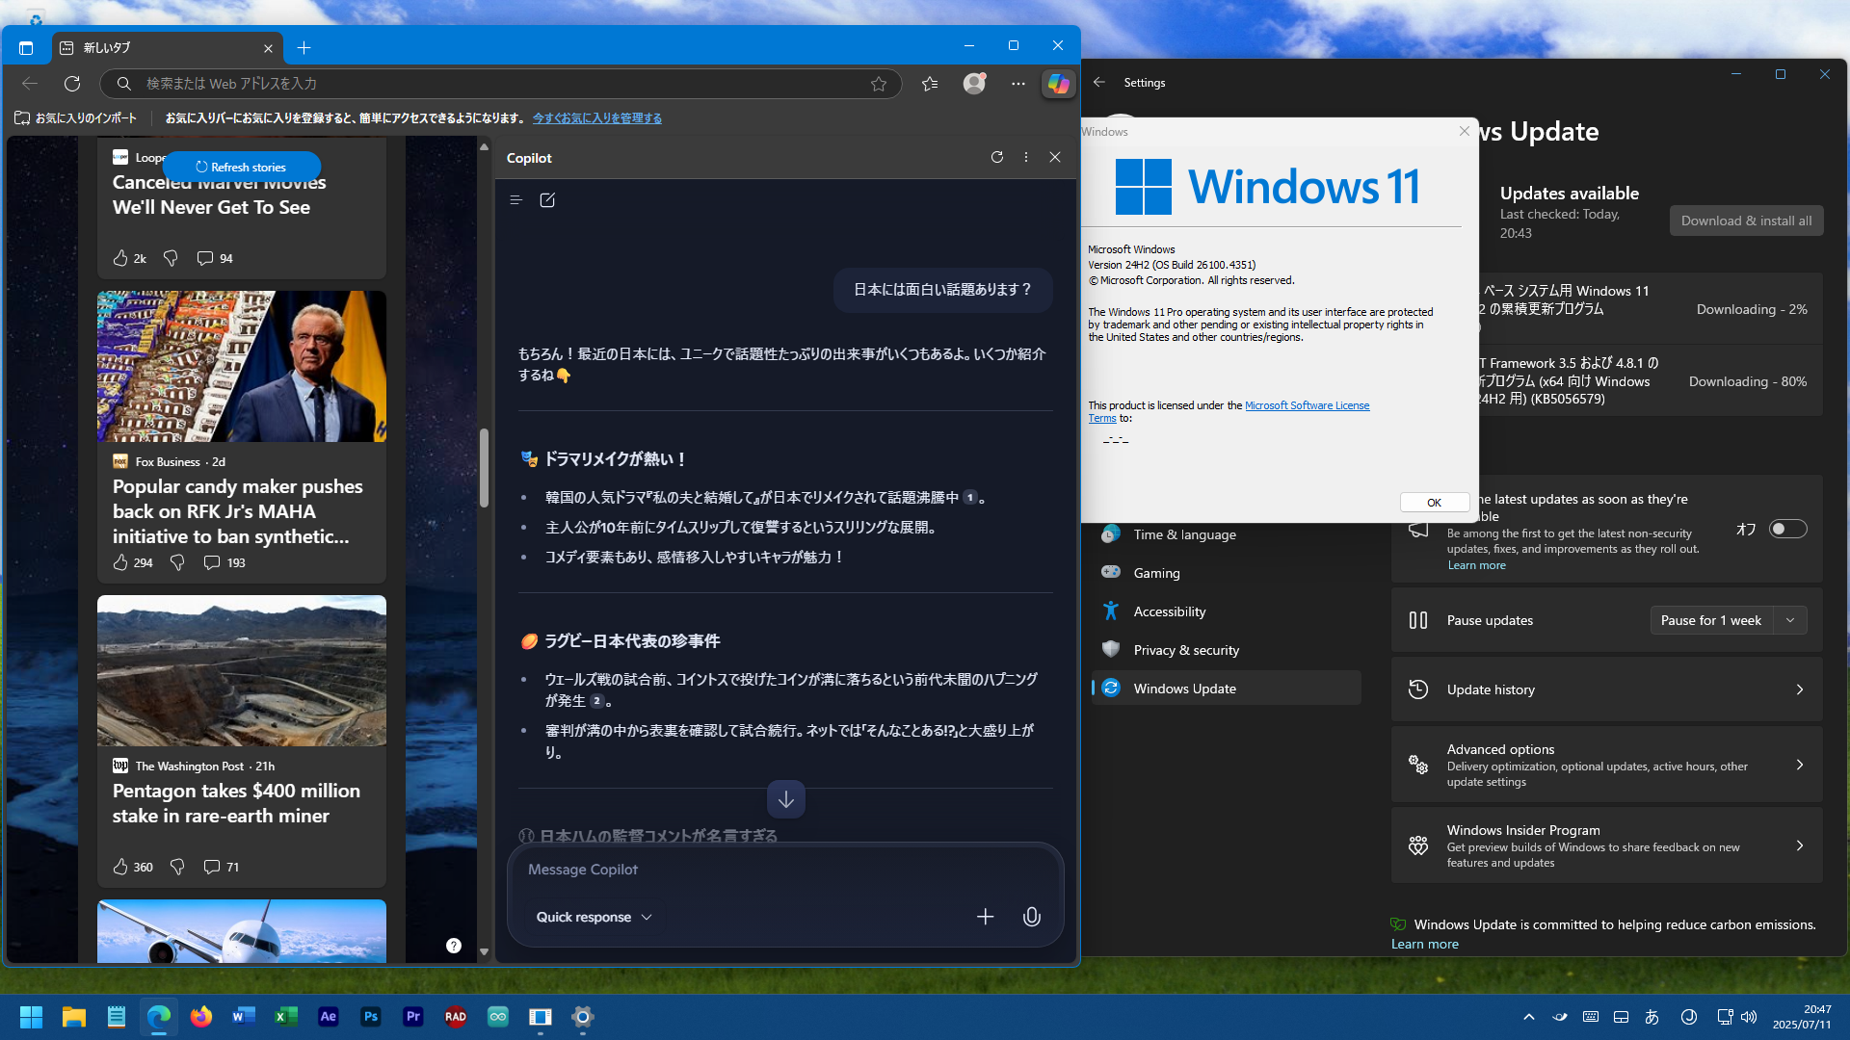The height and width of the screenshot is (1040, 1850).
Task: Add a new tab in Edge
Action: tap(304, 48)
